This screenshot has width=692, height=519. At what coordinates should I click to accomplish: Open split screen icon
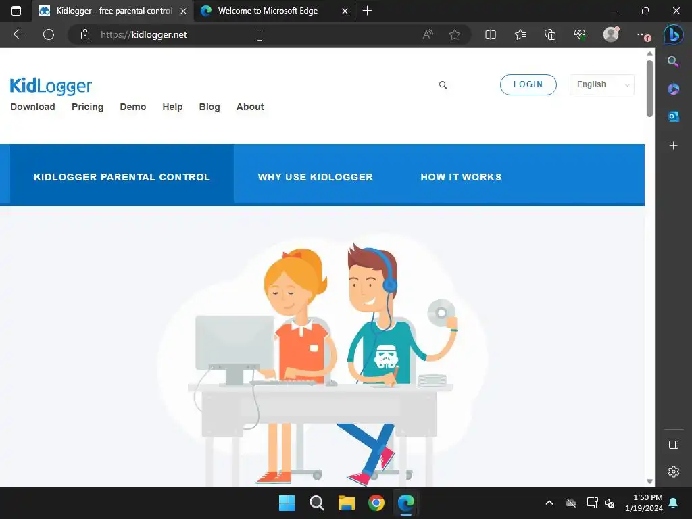pyautogui.click(x=491, y=34)
